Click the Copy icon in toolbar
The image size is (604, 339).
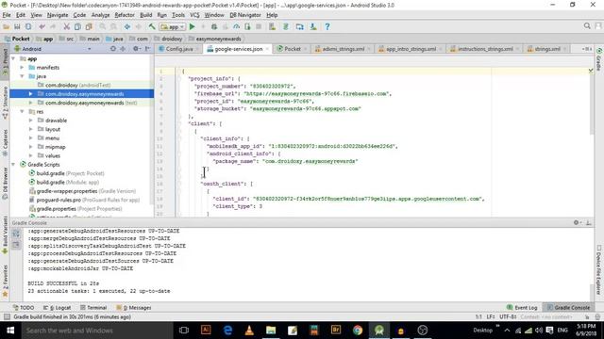point(77,27)
